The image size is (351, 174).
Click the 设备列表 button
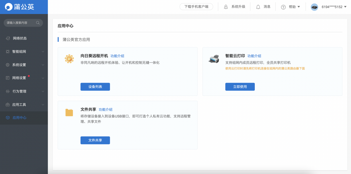(x=95, y=87)
